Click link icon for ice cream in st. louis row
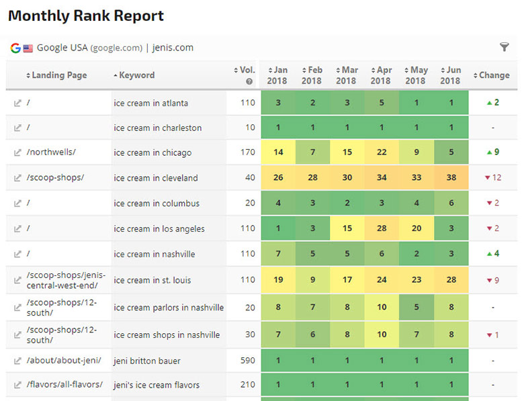The width and height of the screenshot is (524, 401). [17, 279]
